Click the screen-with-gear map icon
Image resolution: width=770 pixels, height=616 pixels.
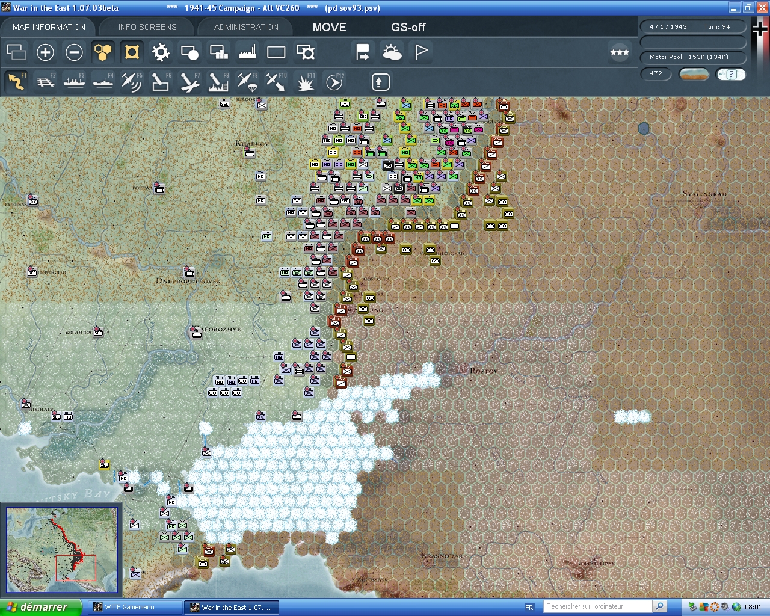[306, 52]
